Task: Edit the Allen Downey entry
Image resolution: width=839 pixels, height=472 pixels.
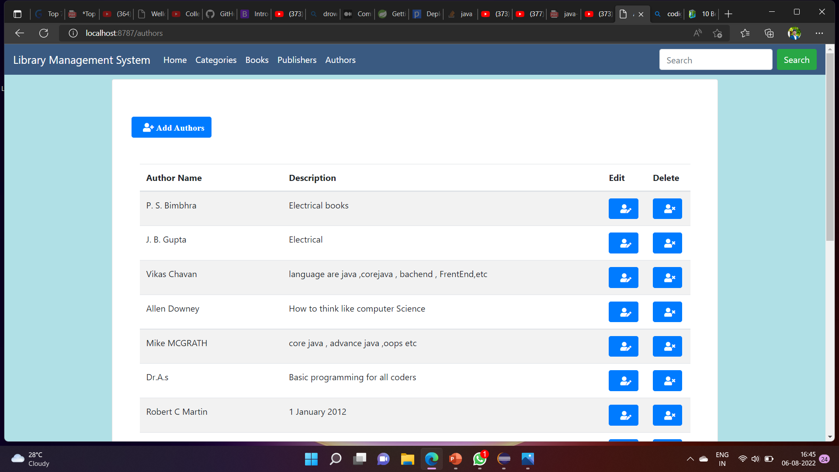Action: click(624, 312)
